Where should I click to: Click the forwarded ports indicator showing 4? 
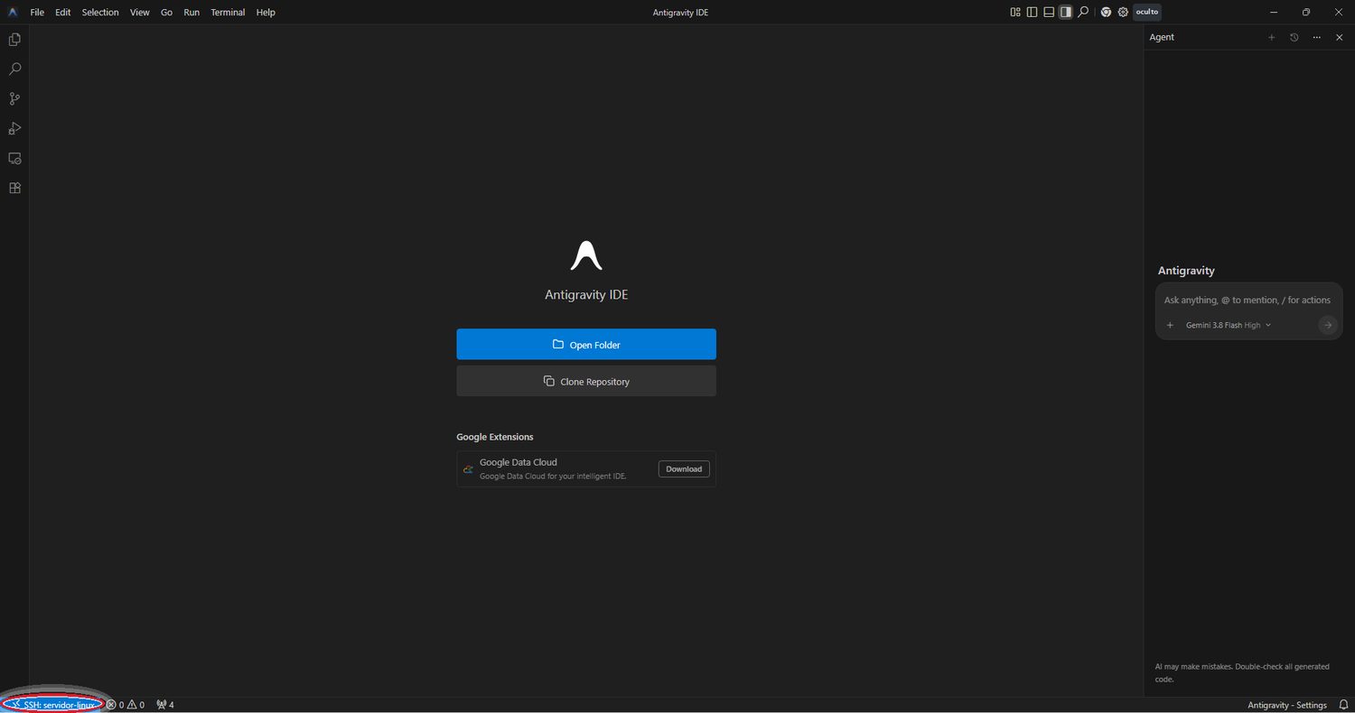coord(164,705)
